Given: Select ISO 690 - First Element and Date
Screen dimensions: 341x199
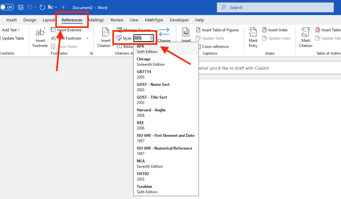Looking at the screenshot, I should point(166,138).
